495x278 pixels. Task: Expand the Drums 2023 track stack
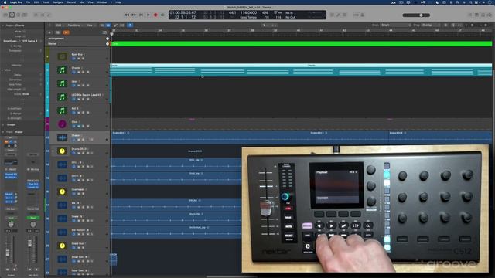pos(53,151)
